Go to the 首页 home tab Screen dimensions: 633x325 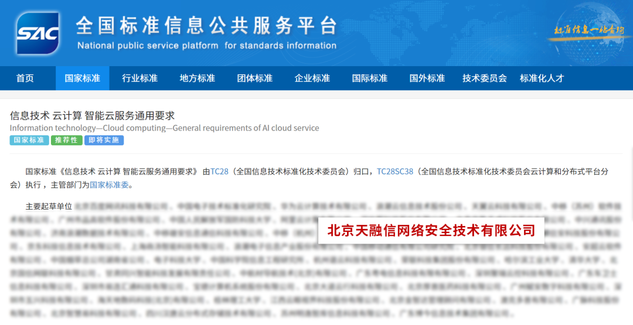pyautogui.click(x=25, y=78)
